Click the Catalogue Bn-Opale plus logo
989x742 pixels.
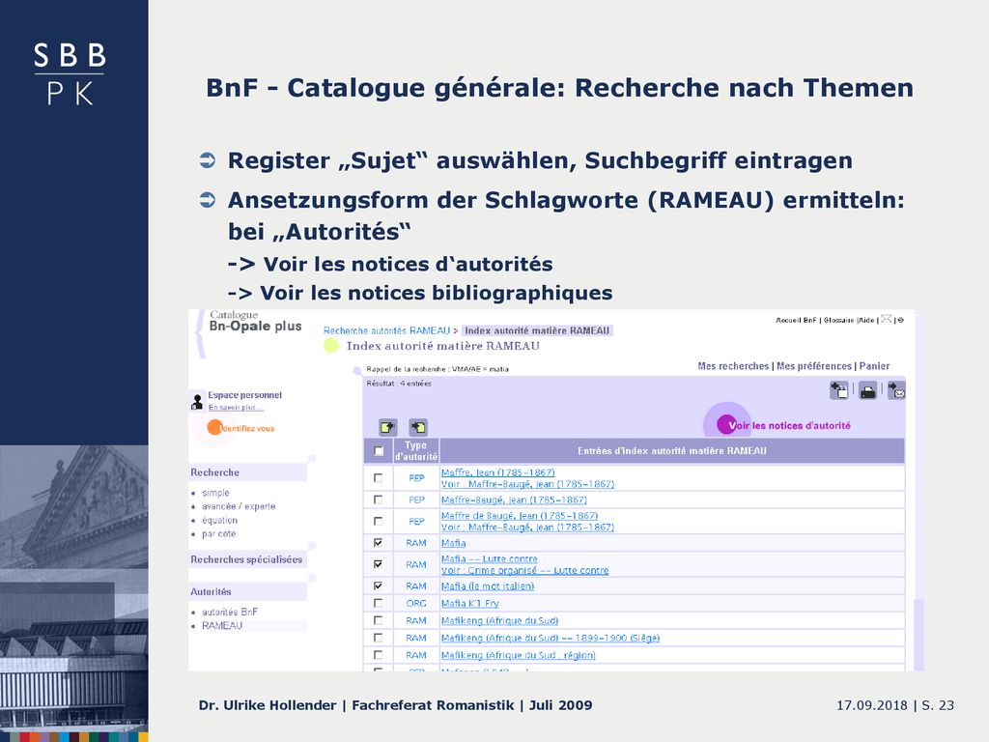(255, 321)
